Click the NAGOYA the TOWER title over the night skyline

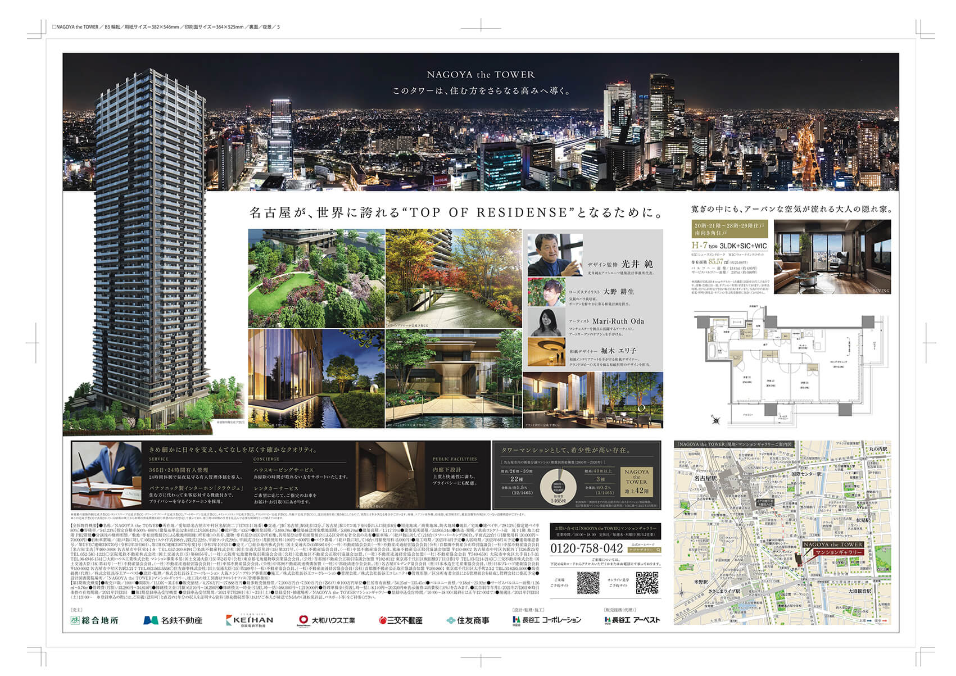[481, 74]
